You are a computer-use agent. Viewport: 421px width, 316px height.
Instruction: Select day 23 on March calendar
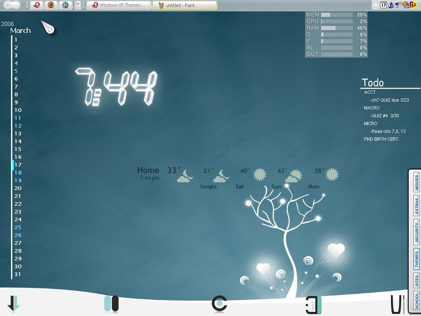click(18, 212)
